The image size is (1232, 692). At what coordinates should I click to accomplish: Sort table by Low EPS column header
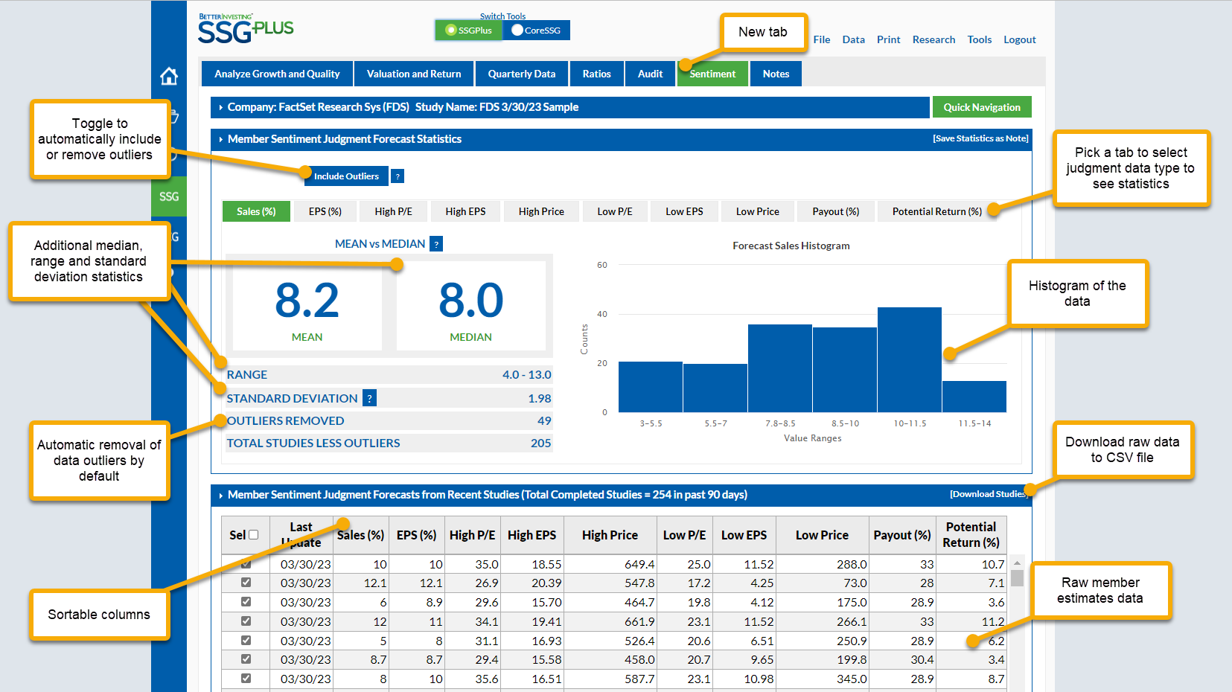744,535
